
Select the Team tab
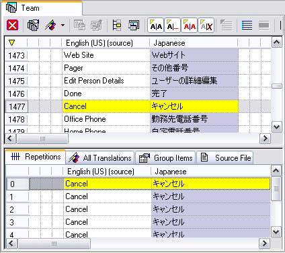[x=42, y=8]
